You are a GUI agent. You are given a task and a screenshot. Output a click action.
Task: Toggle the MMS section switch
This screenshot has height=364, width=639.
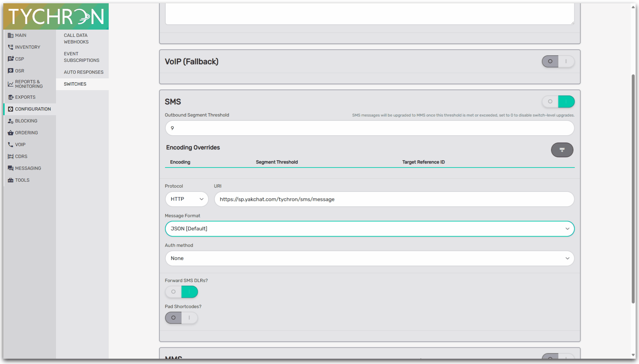coord(558,356)
